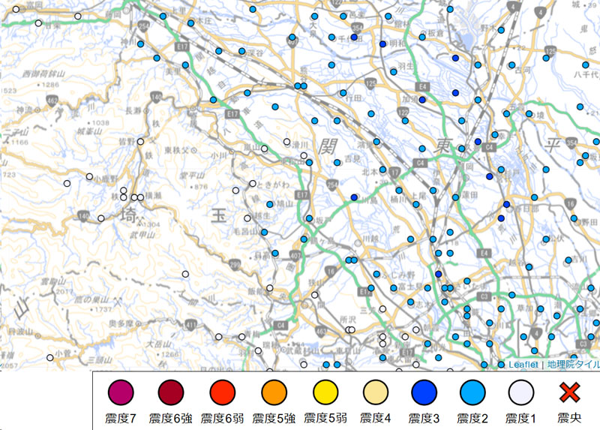Click the light blue marker at 桶川
The image size is (600, 430).
click(399, 191)
